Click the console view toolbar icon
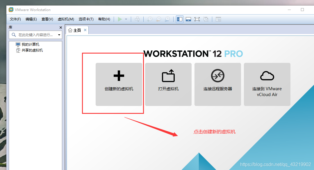314x170 pixels. [218, 19]
